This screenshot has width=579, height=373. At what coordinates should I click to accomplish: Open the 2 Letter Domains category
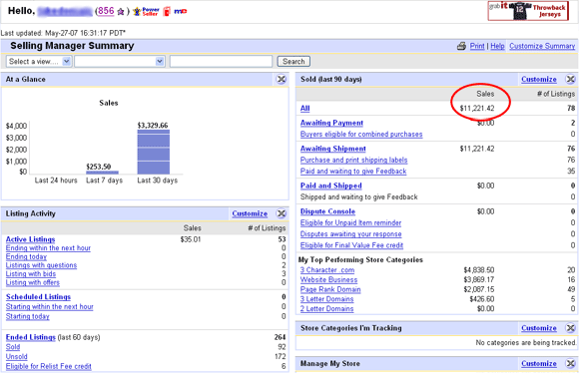click(x=326, y=309)
